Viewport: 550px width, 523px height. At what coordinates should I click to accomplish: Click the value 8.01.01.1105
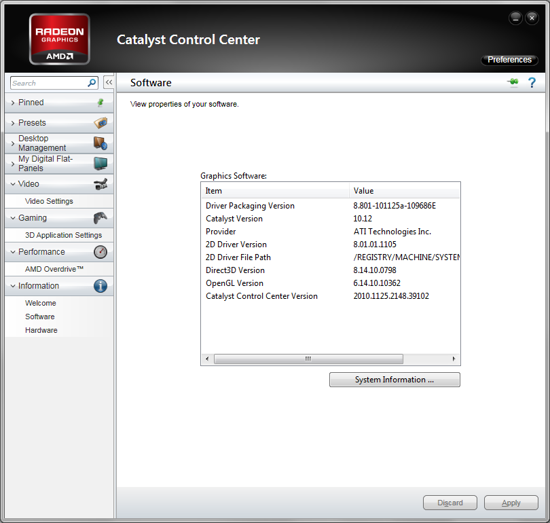click(x=375, y=245)
